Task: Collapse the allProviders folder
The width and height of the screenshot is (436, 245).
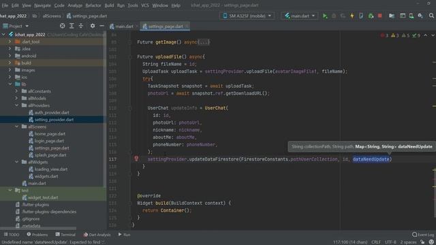Action: (x=16, y=105)
